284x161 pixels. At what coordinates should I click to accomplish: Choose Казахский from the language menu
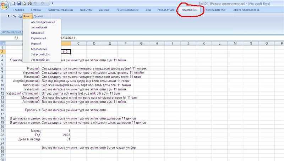pos(38,33)
